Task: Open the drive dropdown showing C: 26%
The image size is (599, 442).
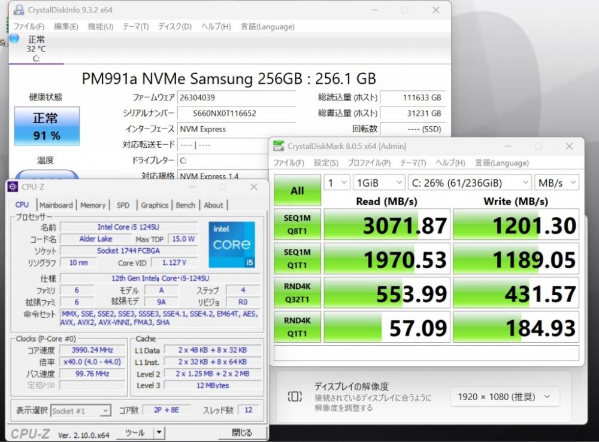Action: (x=470, y=182)
